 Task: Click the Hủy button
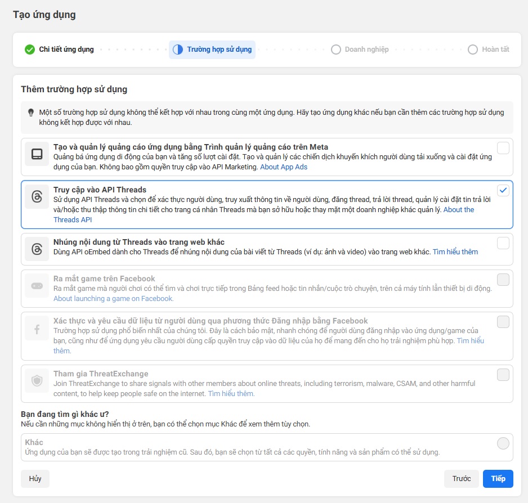pos(35,478)
